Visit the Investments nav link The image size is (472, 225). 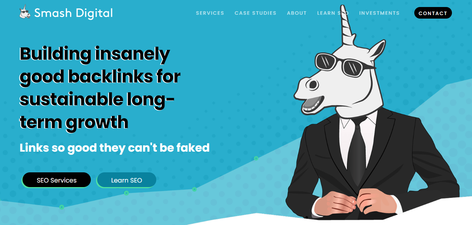(x=379, y=13)
